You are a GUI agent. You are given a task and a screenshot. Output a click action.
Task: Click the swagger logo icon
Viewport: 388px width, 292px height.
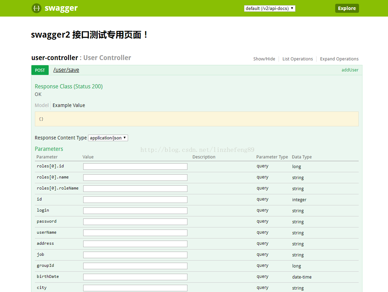pyautogui.click(x=36, y=8)
